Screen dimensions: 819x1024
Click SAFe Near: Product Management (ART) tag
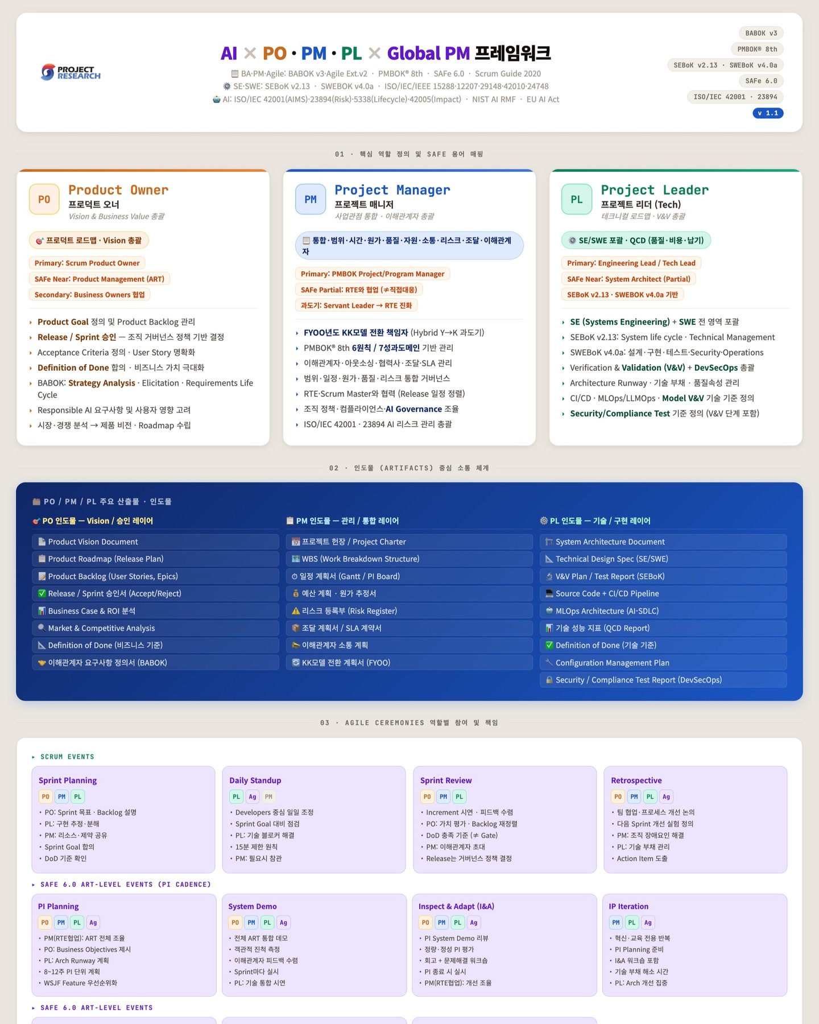click(100, 279)
